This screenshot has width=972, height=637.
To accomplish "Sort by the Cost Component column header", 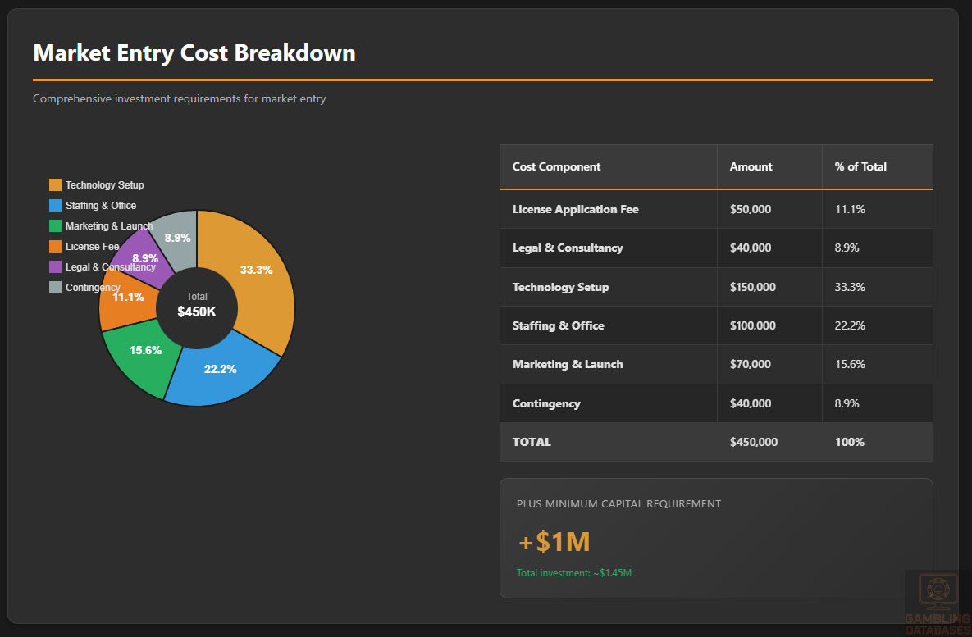I will 556,166.
